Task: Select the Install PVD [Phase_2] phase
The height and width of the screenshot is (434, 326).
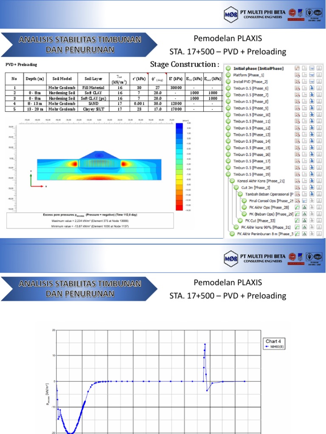Action: 250,82
